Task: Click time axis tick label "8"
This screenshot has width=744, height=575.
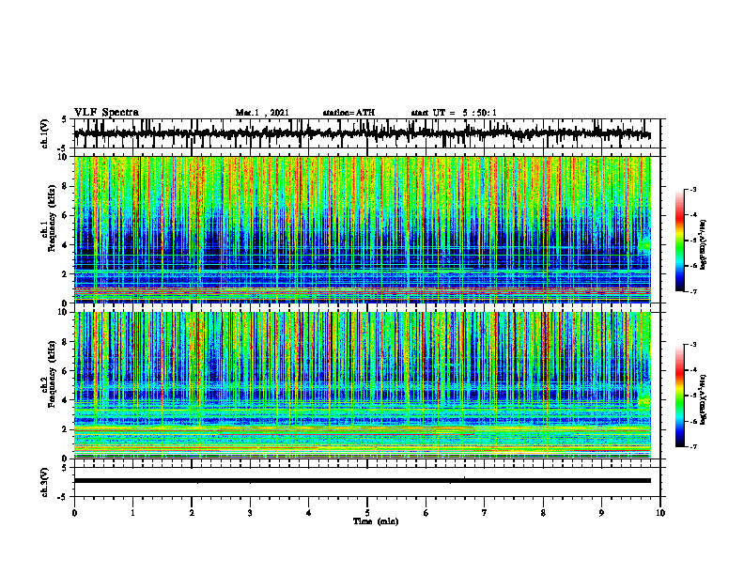Action: (543, 513)
